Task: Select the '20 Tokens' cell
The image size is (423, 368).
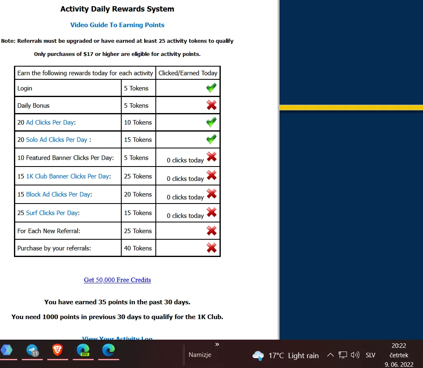Action: (139, 194)
